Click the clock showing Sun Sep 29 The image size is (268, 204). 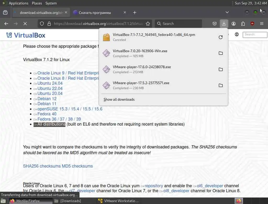[250, 3]
